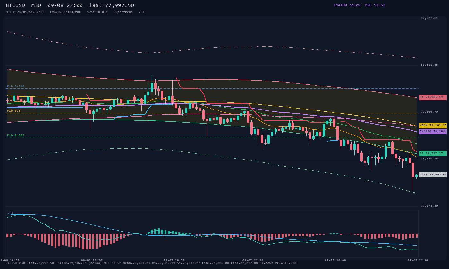
Task: Click the BTCUSD symbol in the chart title
Action: tap(15, 5)
